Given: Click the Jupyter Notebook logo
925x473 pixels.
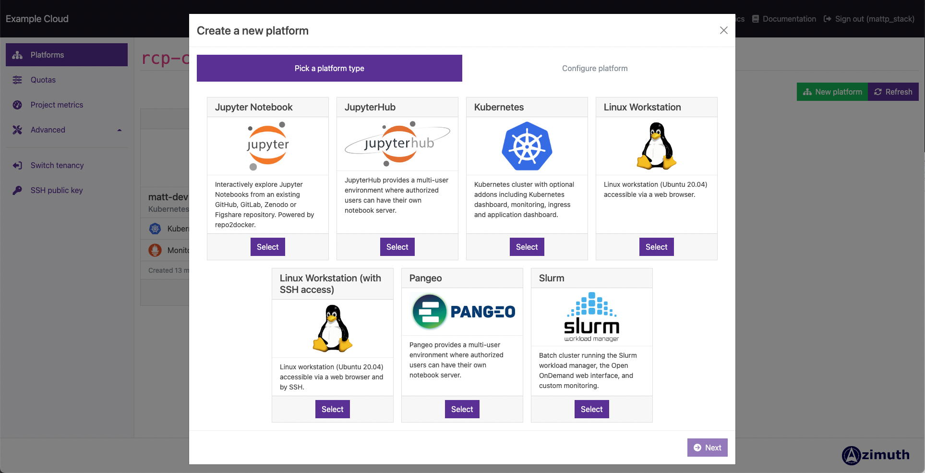Looking at the screenshot, I should [x=268, y=146].
